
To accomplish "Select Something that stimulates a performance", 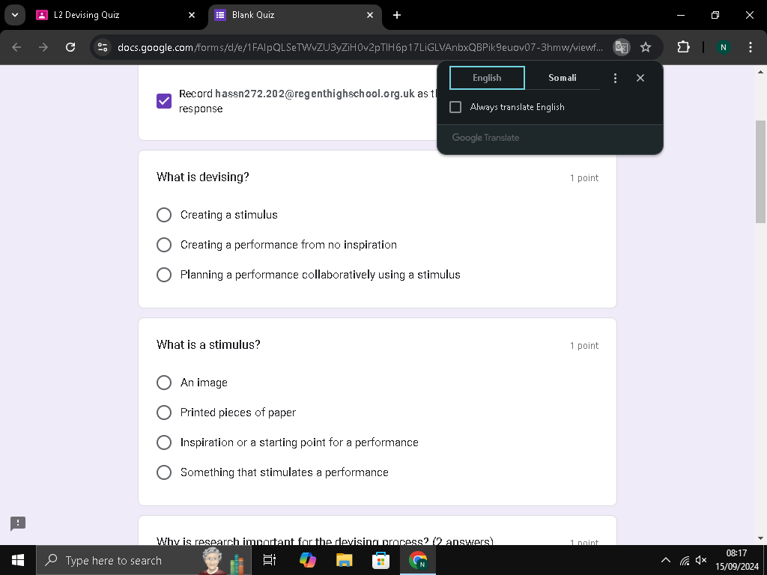I will coord(164,472).
